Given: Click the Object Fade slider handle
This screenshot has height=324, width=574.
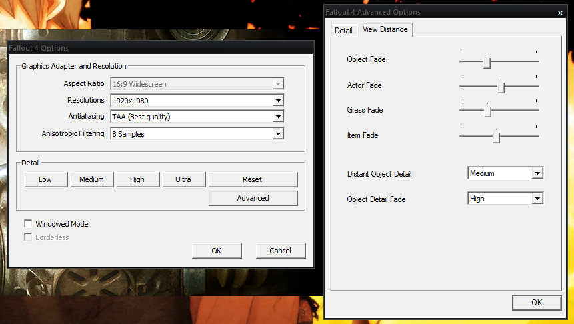Looking at the screenshot, I should point(487,61).
